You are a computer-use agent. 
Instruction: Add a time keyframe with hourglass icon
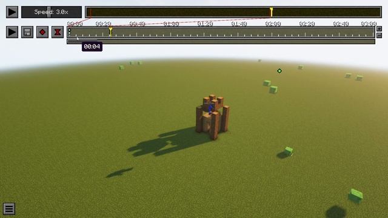(x=58, y=32)
